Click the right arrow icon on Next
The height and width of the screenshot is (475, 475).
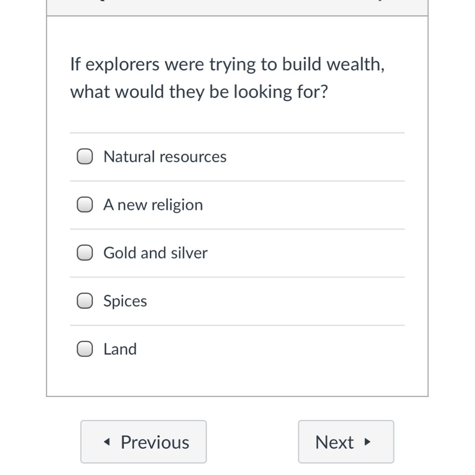[x=368, y=442]
